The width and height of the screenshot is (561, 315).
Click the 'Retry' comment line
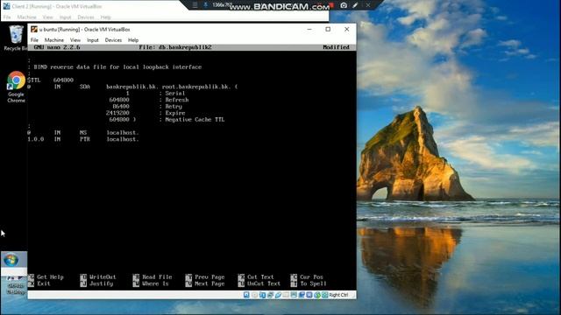coord(171,107)
